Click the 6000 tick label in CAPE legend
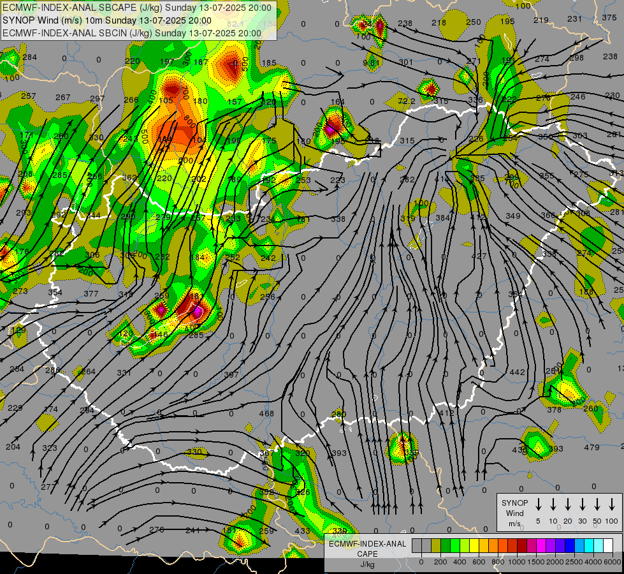624x574 pixels. [613, 562]
